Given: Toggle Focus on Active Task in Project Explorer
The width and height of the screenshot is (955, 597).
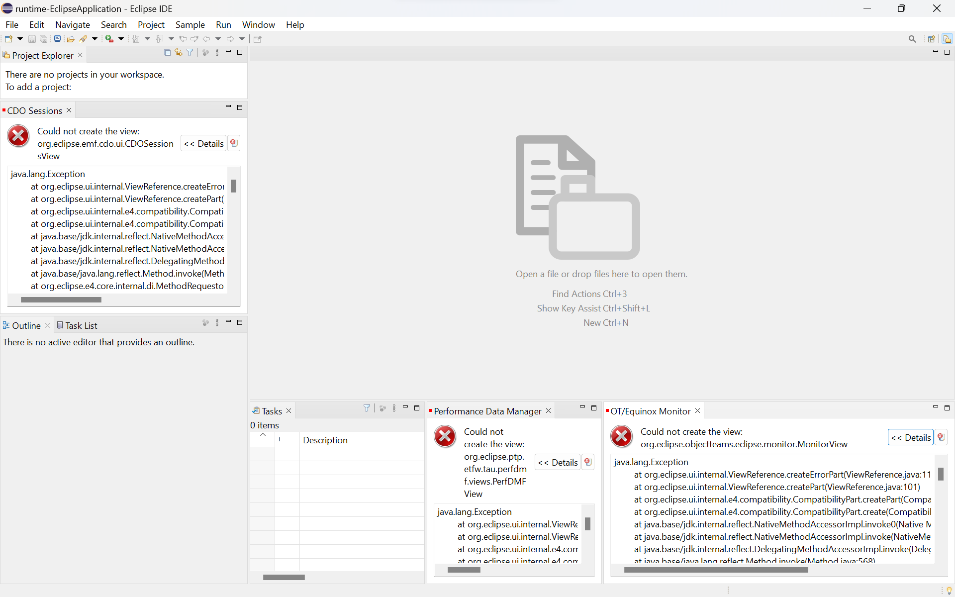Looking at the screenshot, I should pos(205,52).
